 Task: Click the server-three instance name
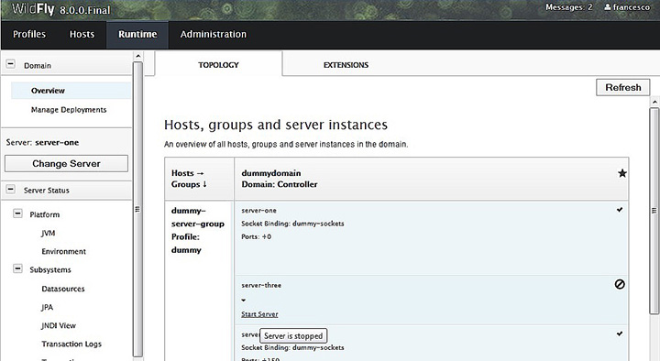pos(261,285)
